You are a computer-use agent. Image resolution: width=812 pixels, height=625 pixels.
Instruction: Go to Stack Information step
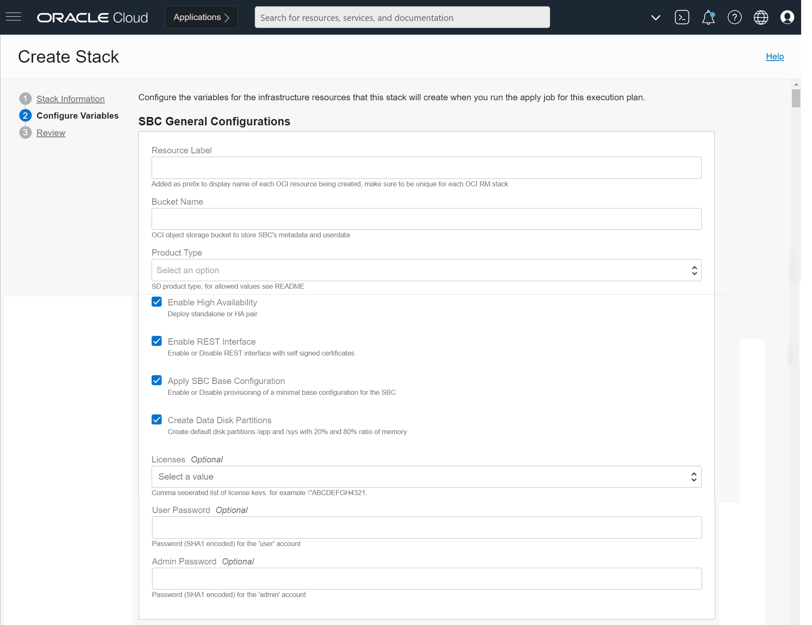point(71,99)
